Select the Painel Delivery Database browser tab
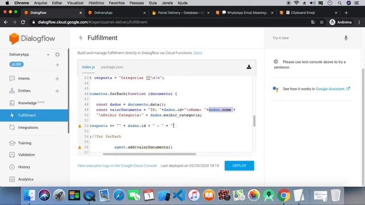Screen dimensions: 365x205 pyautogui.click(x=181, y=13)
